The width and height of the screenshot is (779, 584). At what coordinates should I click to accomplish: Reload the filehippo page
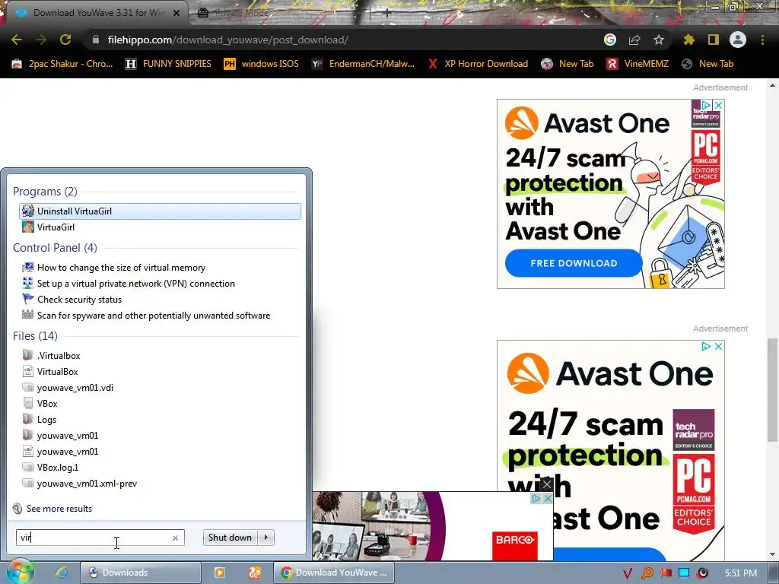65,40
